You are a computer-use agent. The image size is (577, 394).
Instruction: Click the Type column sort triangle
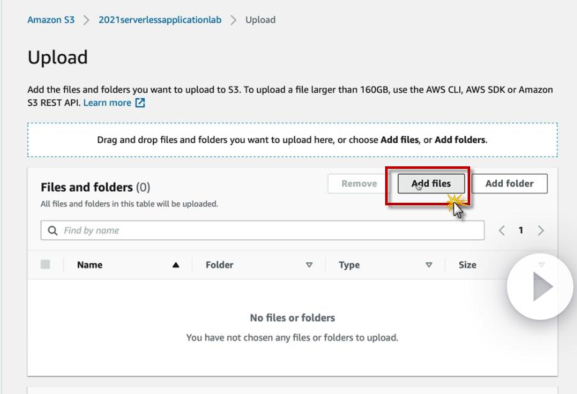coord(429,265)
